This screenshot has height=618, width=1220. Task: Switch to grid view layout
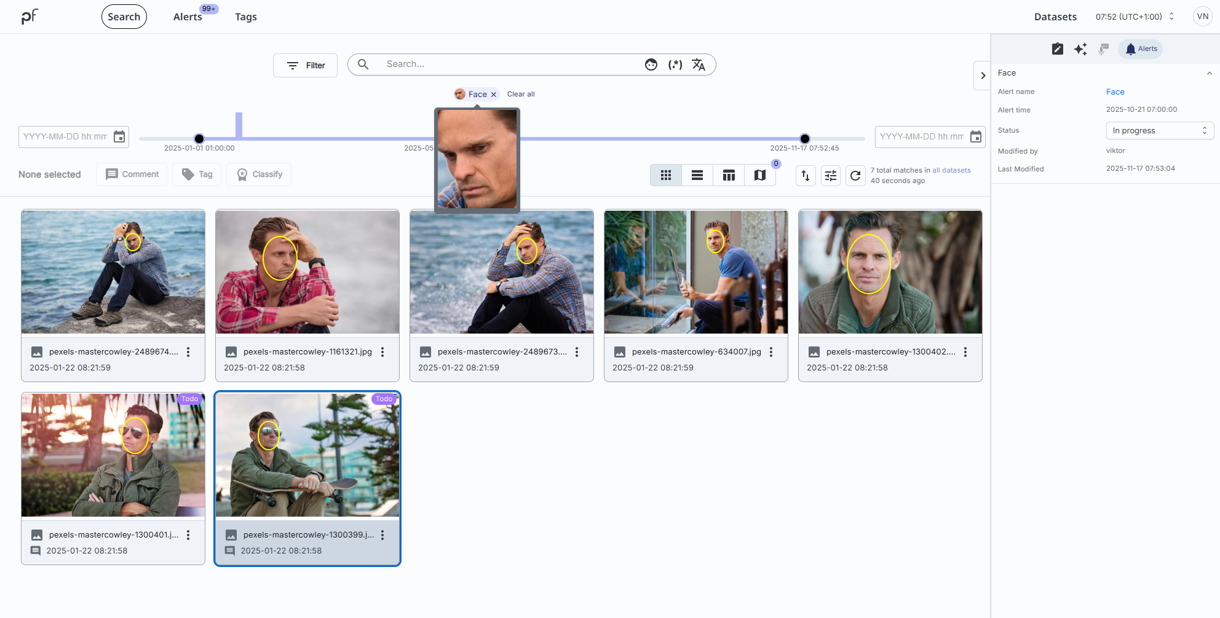click(666, 176)
